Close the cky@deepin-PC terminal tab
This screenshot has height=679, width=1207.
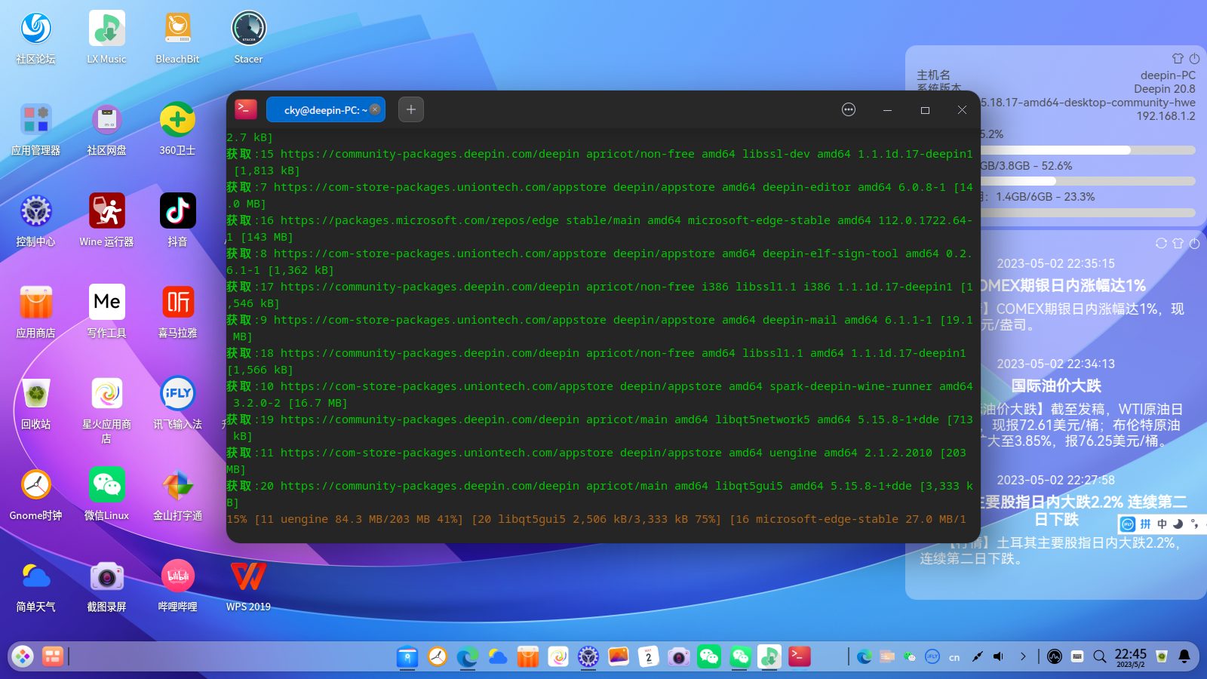pos(375,109)
